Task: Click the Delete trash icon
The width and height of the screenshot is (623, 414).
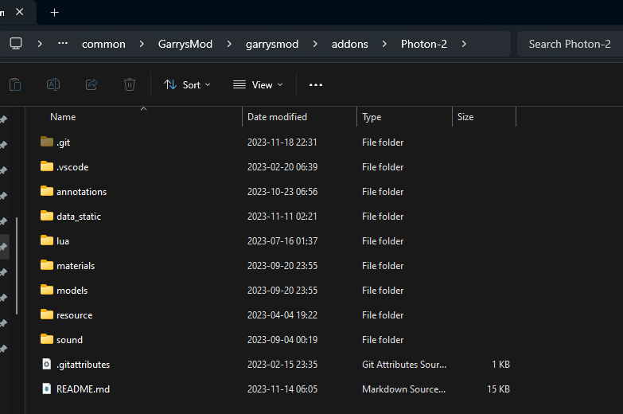Action: pos(130,84)
